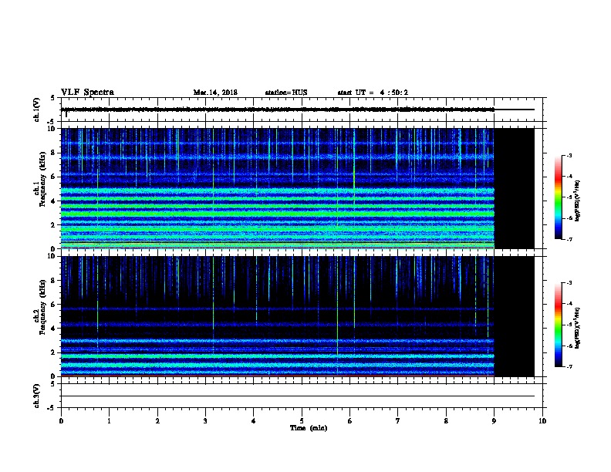Click the ch.2 color scale bar
The height and width of the screenshot is (472, 611).
pos(558,325)
